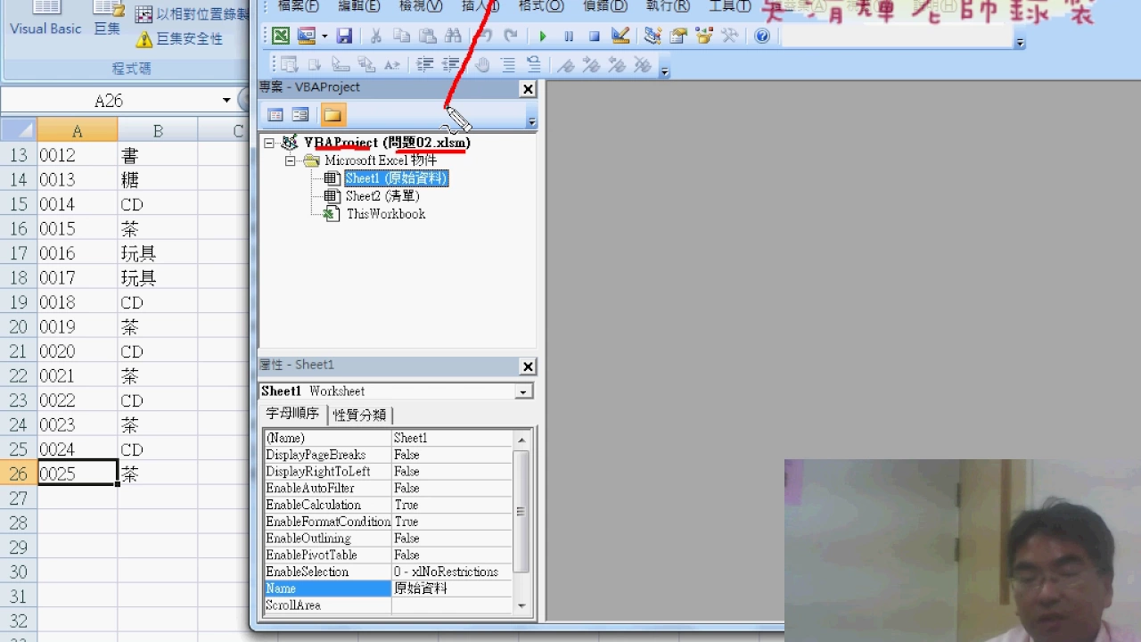This screenshot has height=642, width=1141.
Task: Go to Previous Bookmark icon
Action: 617,65
